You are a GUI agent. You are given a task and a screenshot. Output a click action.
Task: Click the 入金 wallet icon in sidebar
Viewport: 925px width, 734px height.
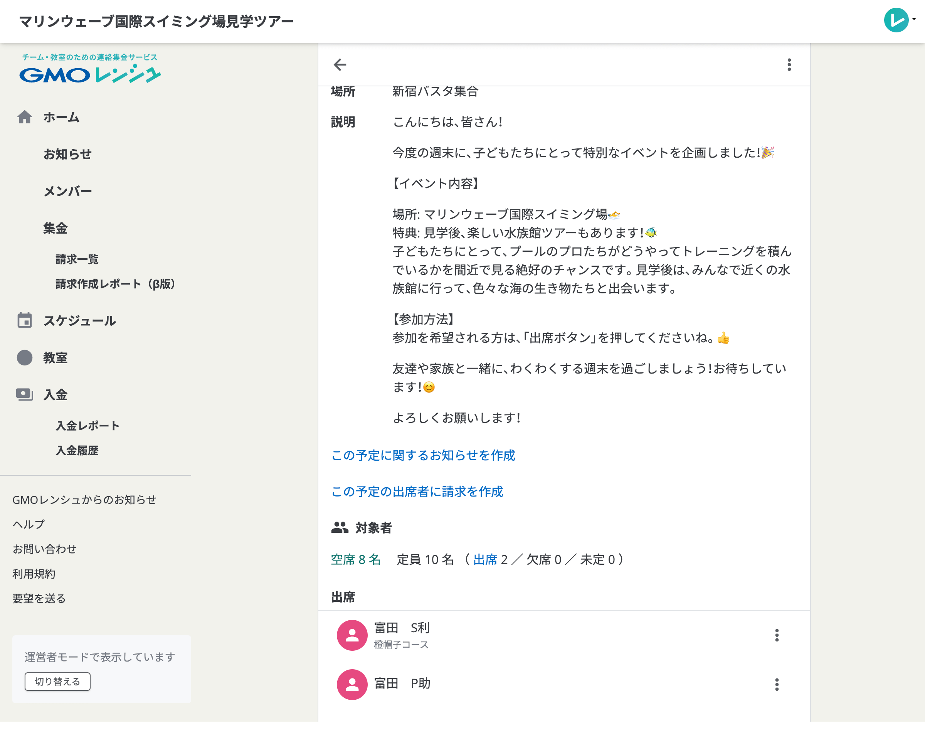pyautogui.click(x=25, y=394)
